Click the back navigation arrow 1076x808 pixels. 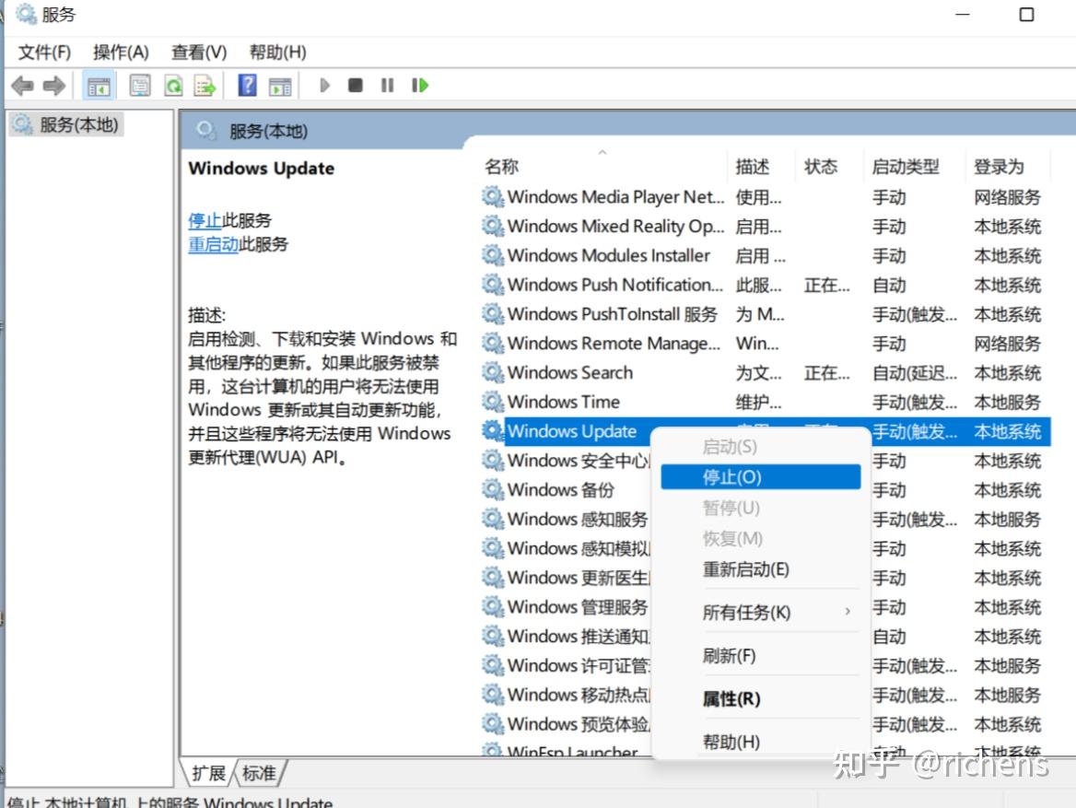(23, 85)
